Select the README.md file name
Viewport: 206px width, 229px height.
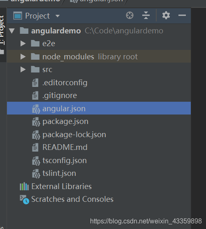65,147
